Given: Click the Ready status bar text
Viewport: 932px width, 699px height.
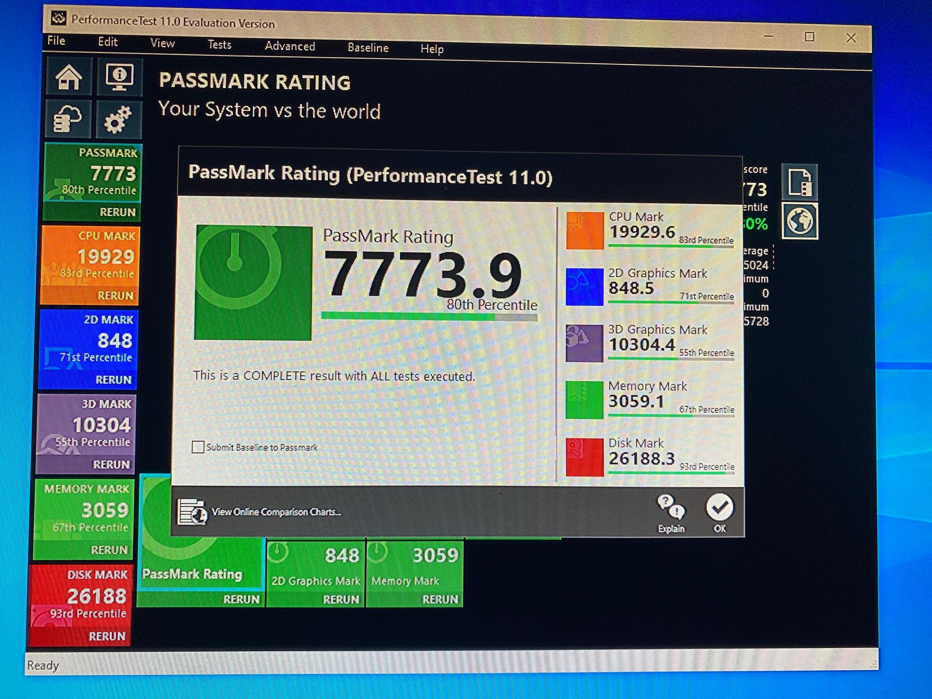Looking at the screenshot, I should pos(43,665).
